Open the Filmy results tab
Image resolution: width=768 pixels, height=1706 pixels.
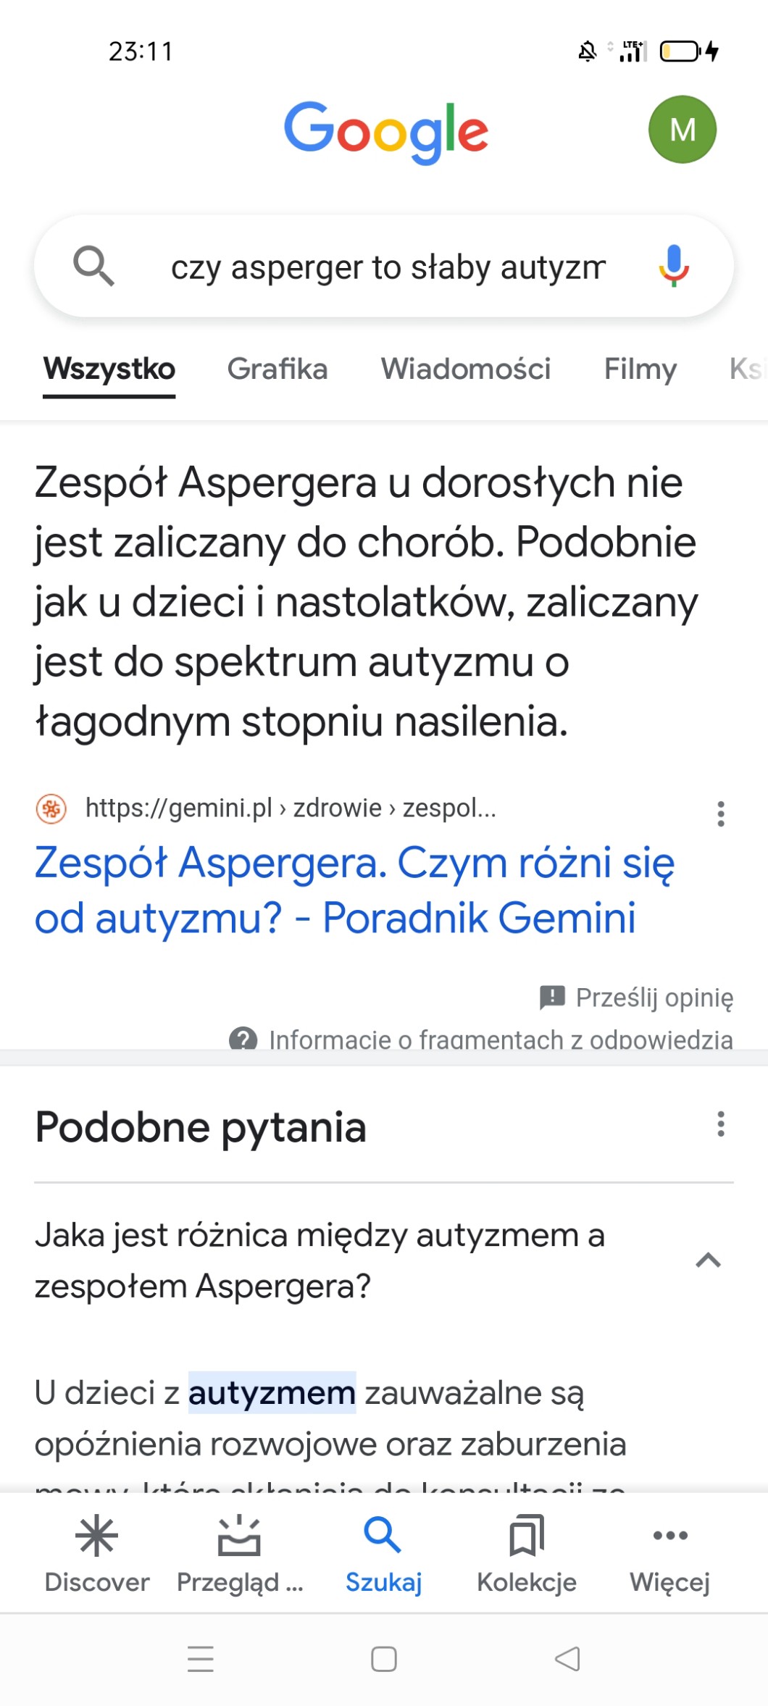pyautogui.click(x=640, y=369)
